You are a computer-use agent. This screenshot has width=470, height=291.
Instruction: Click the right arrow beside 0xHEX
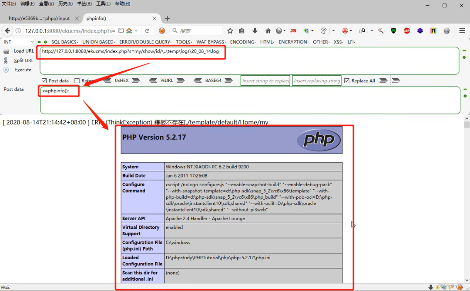(x=136, y=80)
